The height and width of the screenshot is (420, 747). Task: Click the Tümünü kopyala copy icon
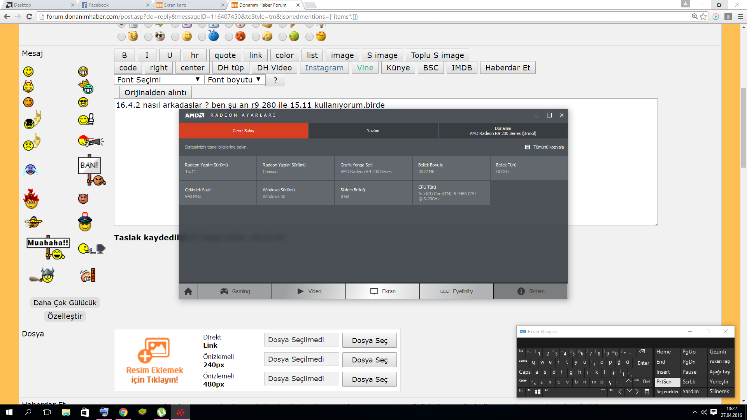tap(528, 147)
